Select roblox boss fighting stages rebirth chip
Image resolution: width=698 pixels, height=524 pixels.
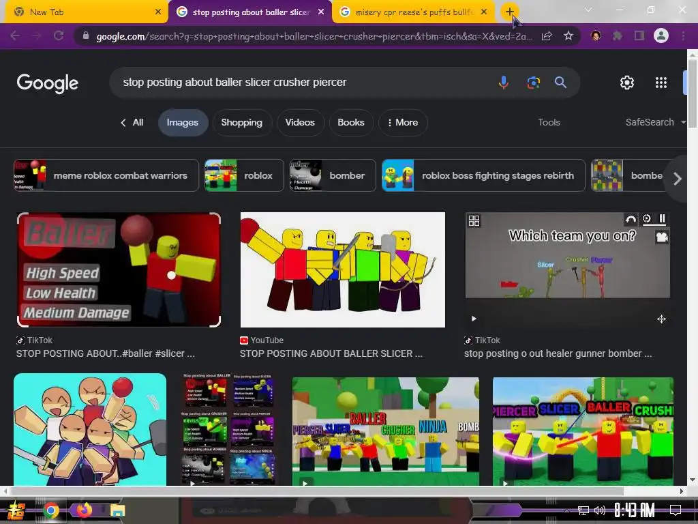point(483,175)
